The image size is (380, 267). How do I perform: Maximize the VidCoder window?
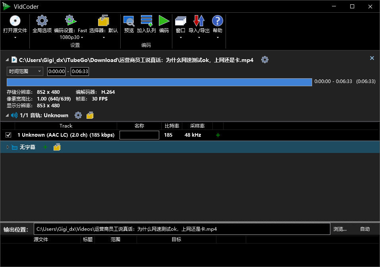[x=352, y=6]
